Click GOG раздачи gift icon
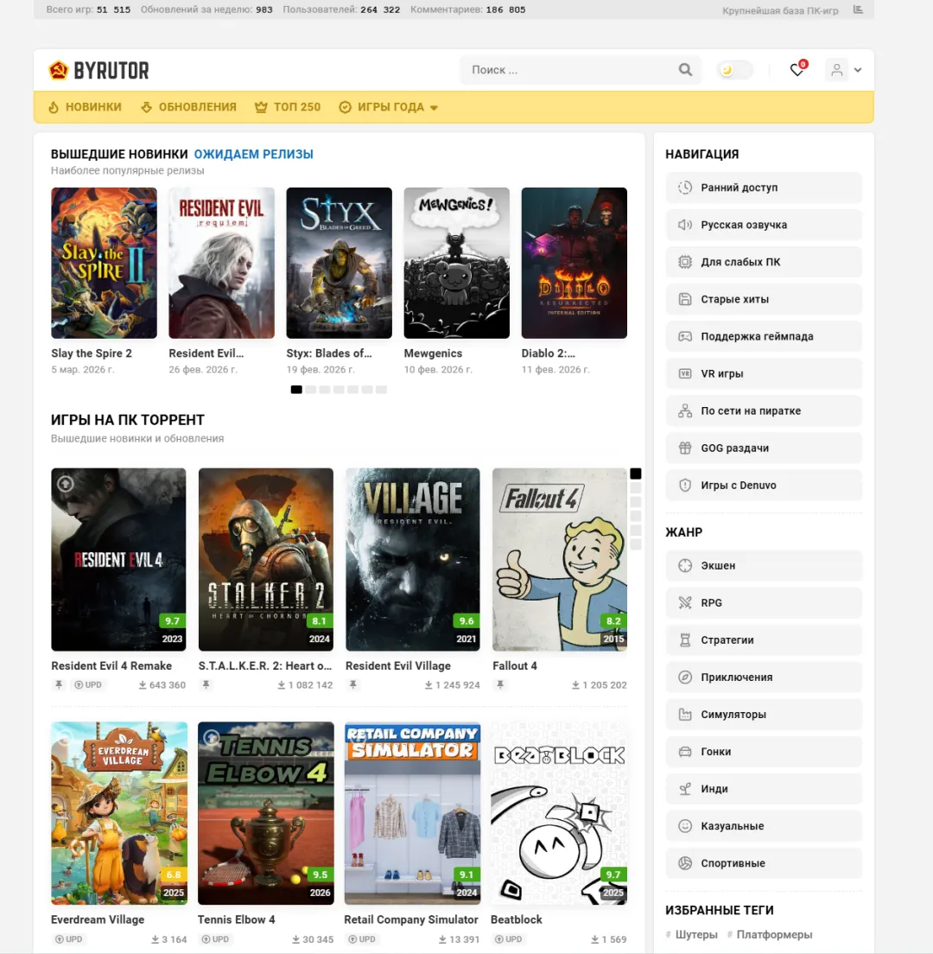This screenshot has width=933, height=954. point(685,448)
